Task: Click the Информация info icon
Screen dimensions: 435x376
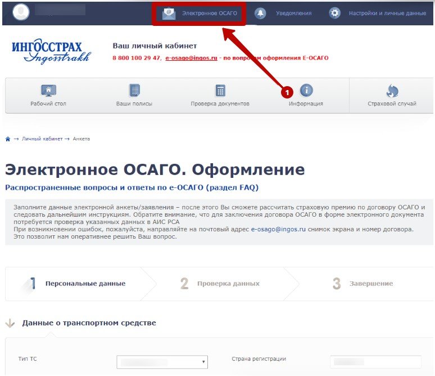Action: pos(306,91)
